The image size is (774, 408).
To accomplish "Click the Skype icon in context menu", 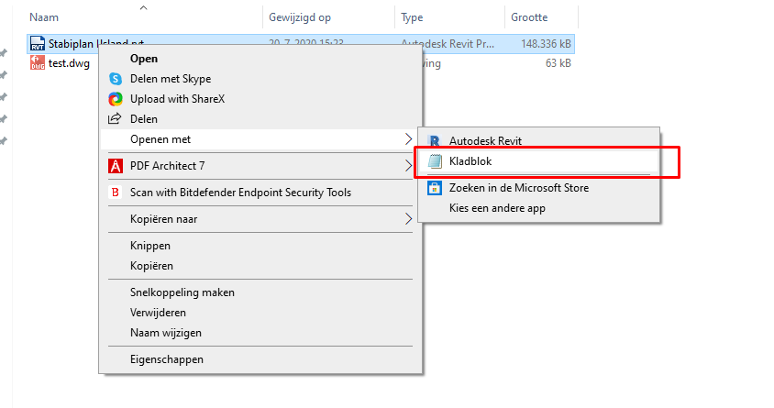I will tap(115, 79).
